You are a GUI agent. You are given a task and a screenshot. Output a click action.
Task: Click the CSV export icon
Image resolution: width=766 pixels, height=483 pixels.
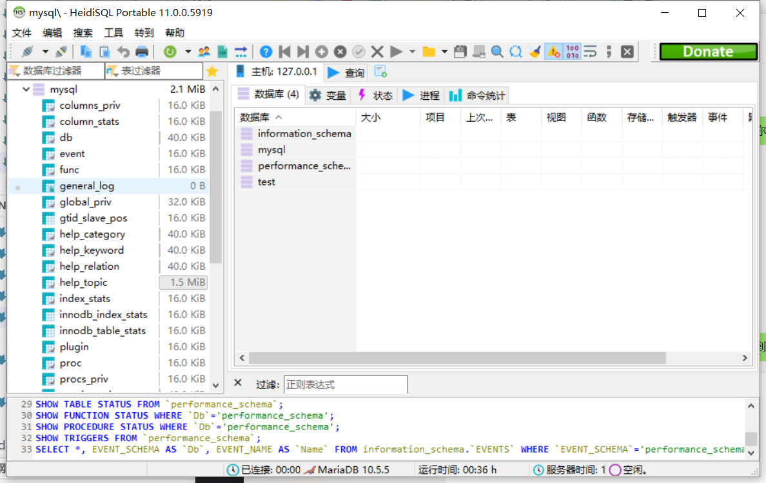pos(222,52)
